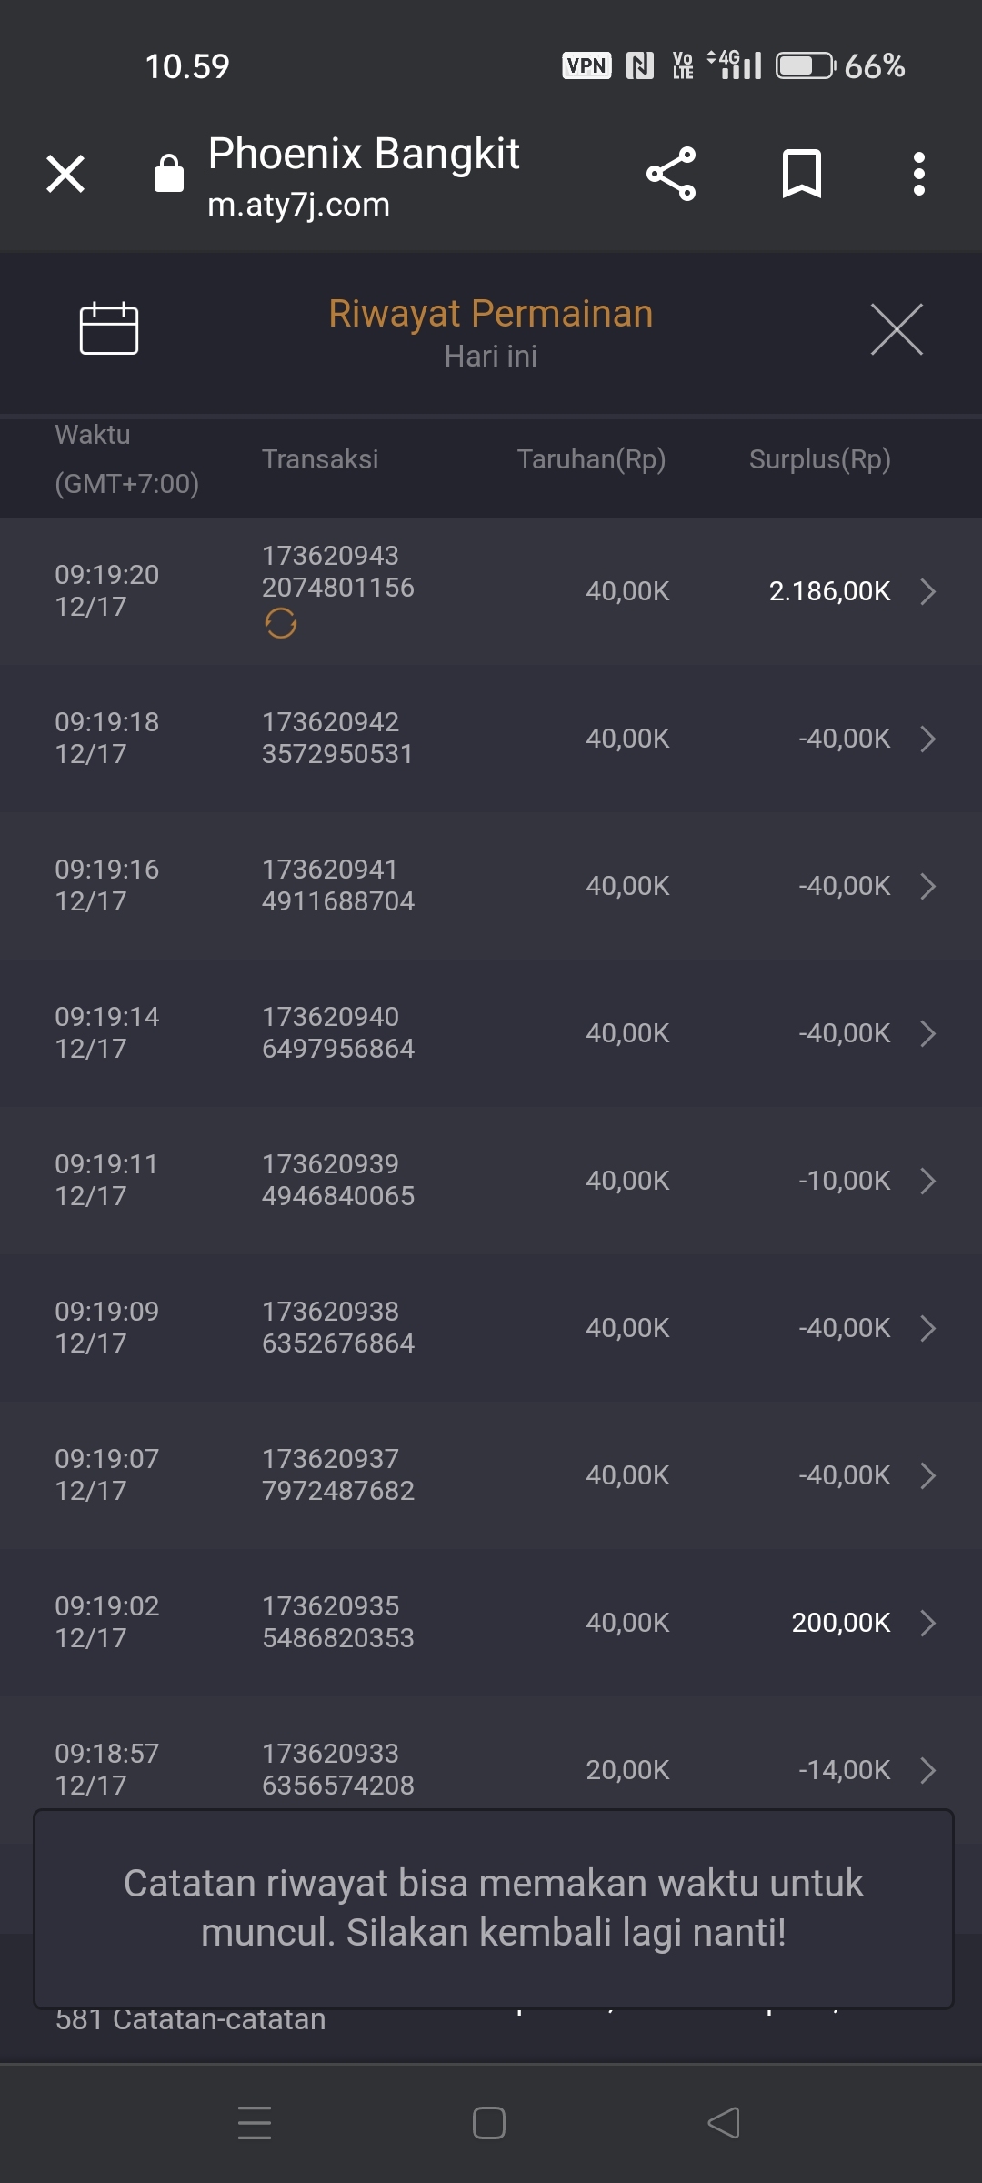
Task: Expand the 09:19:18 transaction row chevron
Action: pyautogui.click(x=927, y=739)
